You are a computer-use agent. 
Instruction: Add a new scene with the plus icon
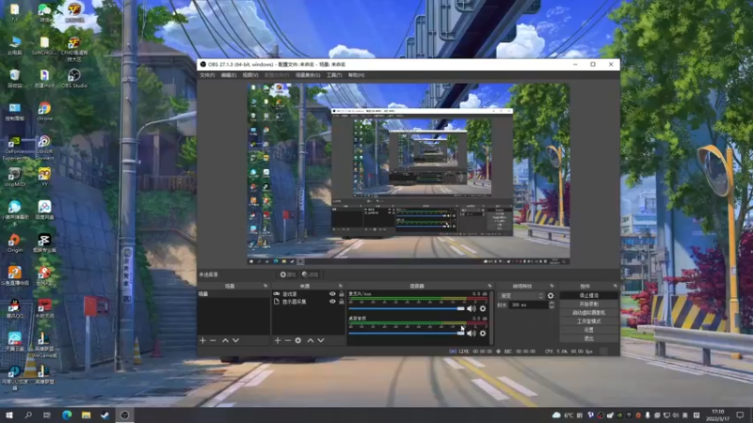click(x=202, y=340)
